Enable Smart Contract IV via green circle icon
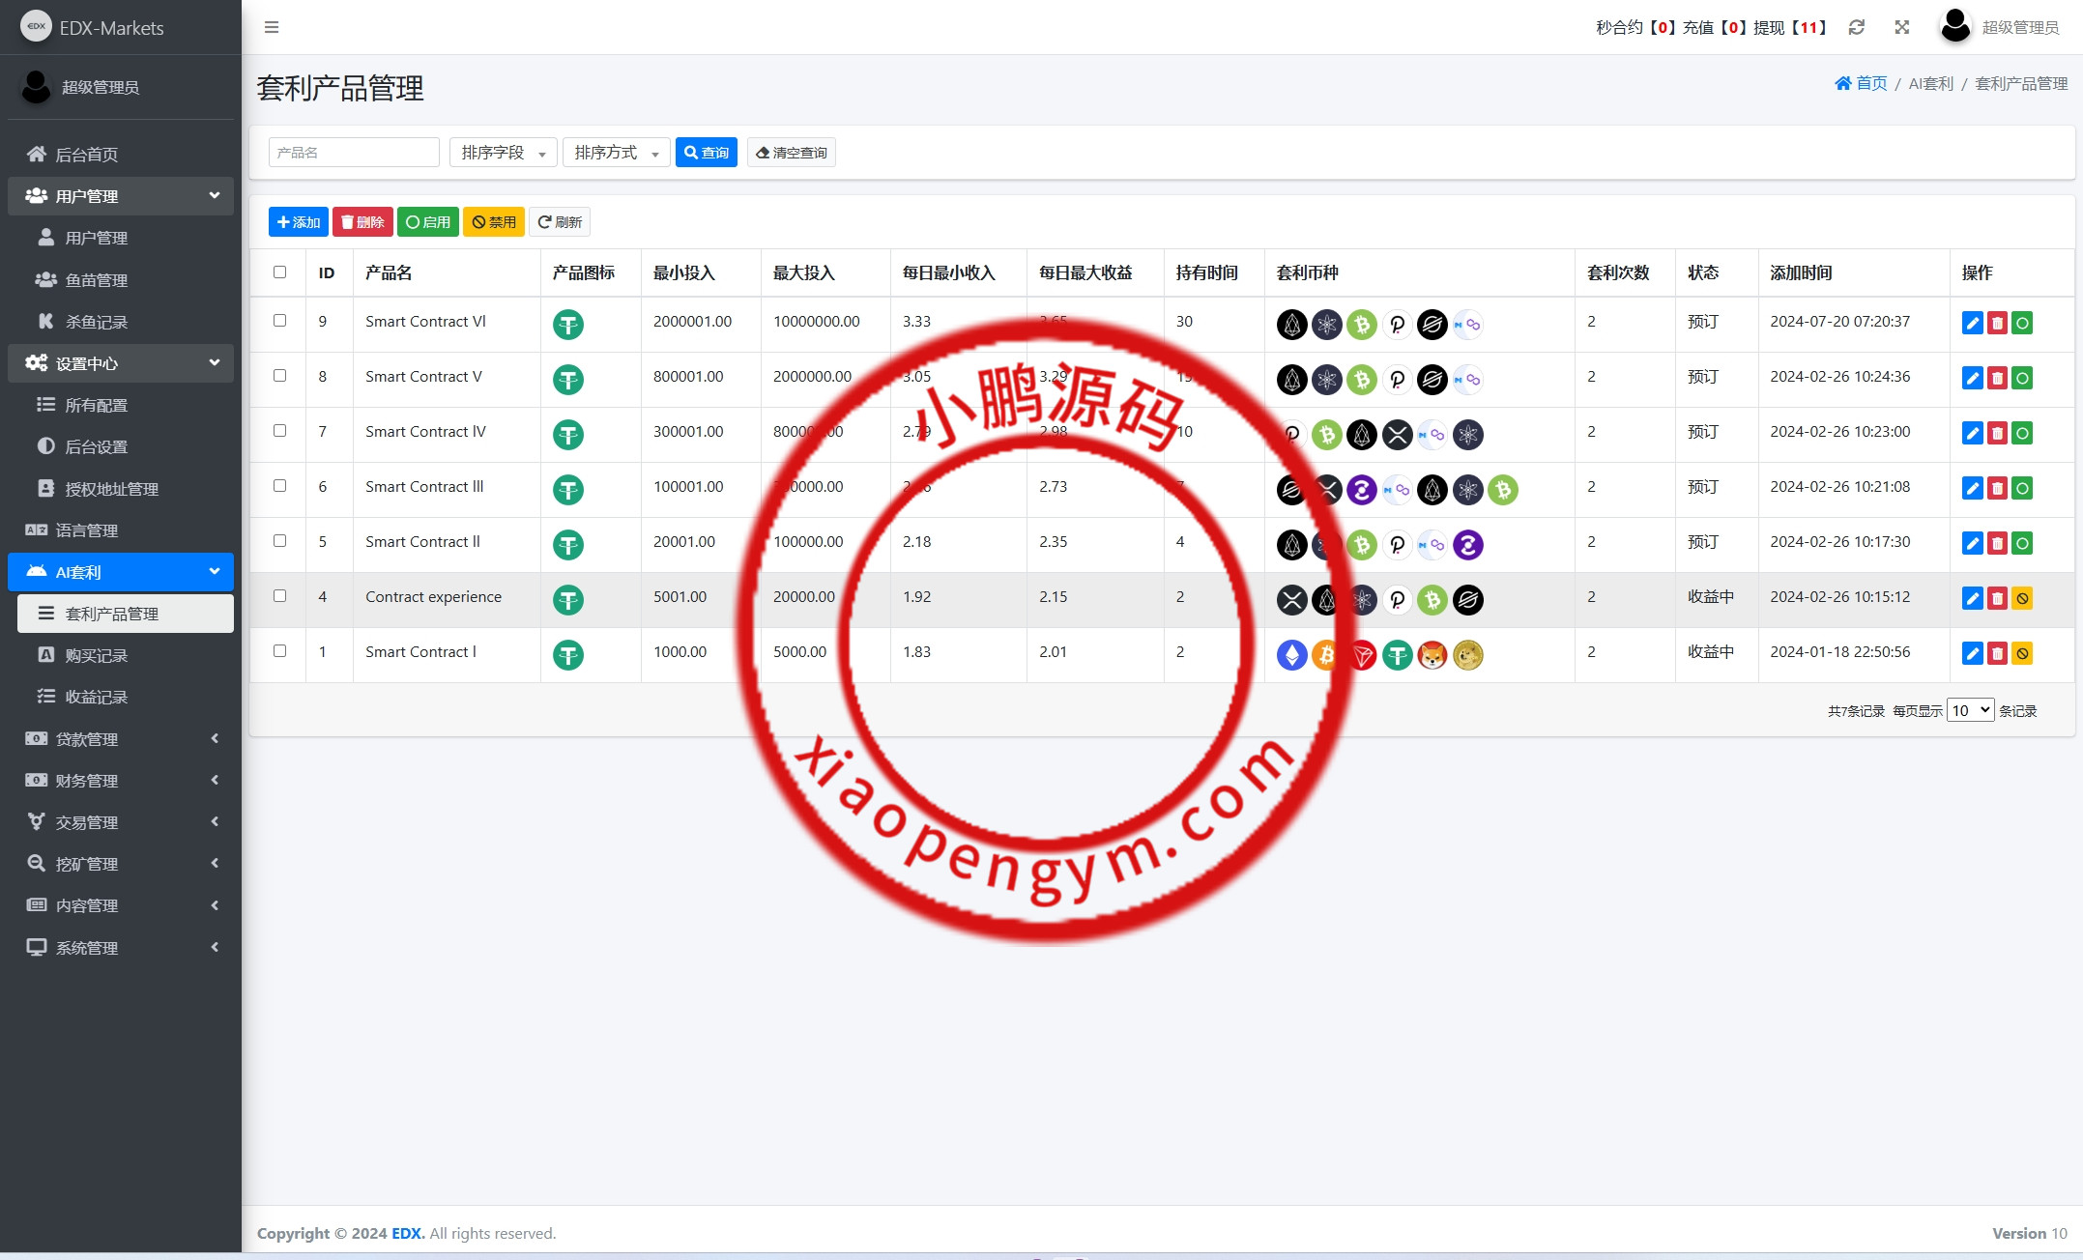This screenshot has width=2083, height=1260. pyautogui.click(x=2022, y=433)
